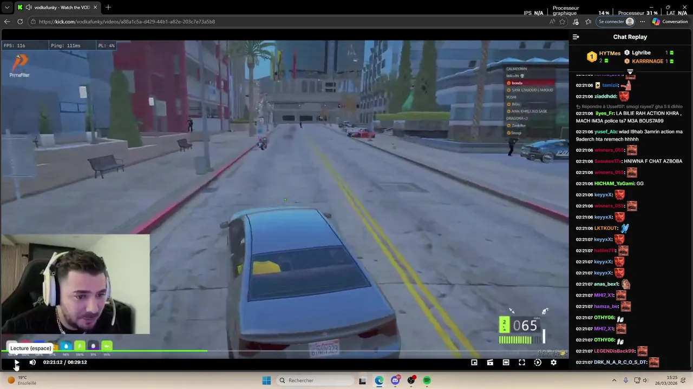
Task: Click HYTMes in the gift leaderboard
Action: pyautogui.click(x=610, y=53)
